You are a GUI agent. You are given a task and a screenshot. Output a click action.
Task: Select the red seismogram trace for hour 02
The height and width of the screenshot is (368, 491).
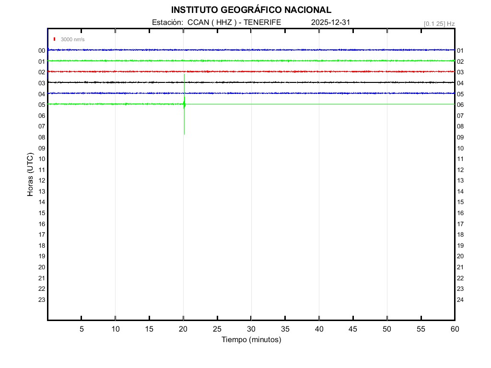click(x=249, y=71)
